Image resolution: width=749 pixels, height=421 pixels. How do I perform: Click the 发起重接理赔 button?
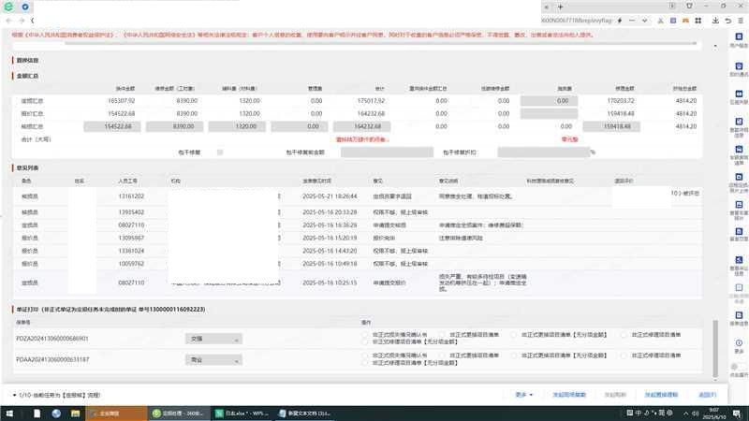(662, 395)
